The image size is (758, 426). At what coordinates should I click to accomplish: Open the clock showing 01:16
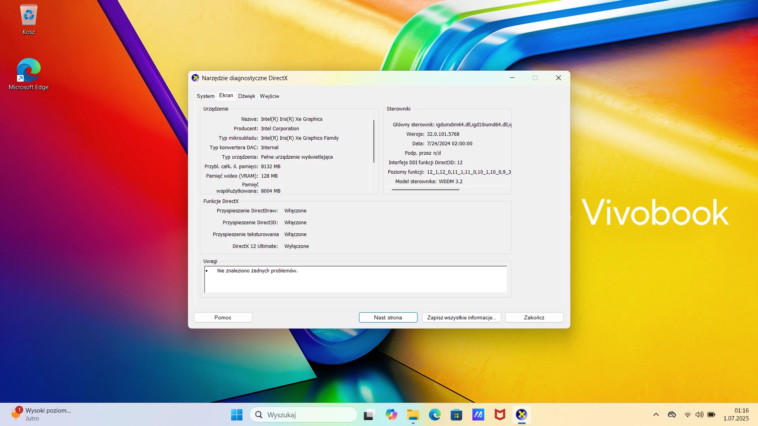tap(736, 415)
